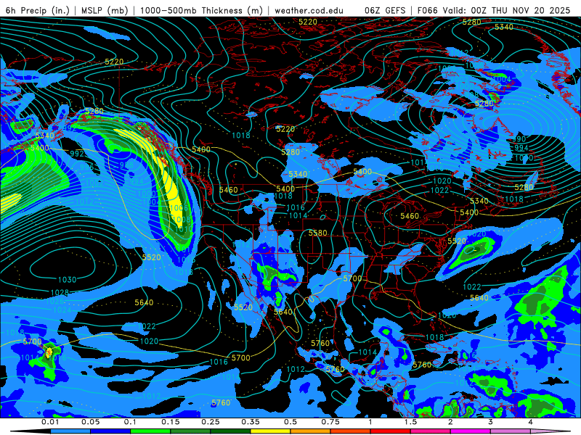Click the '0.15' legend value
Image resolution: width=581 pixels, height=435 pixels.
(171, 422)
